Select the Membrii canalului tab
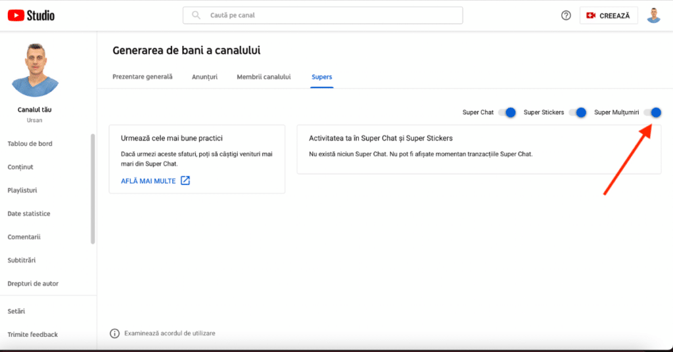Screen dimensions: 673x352 (264, 77)
